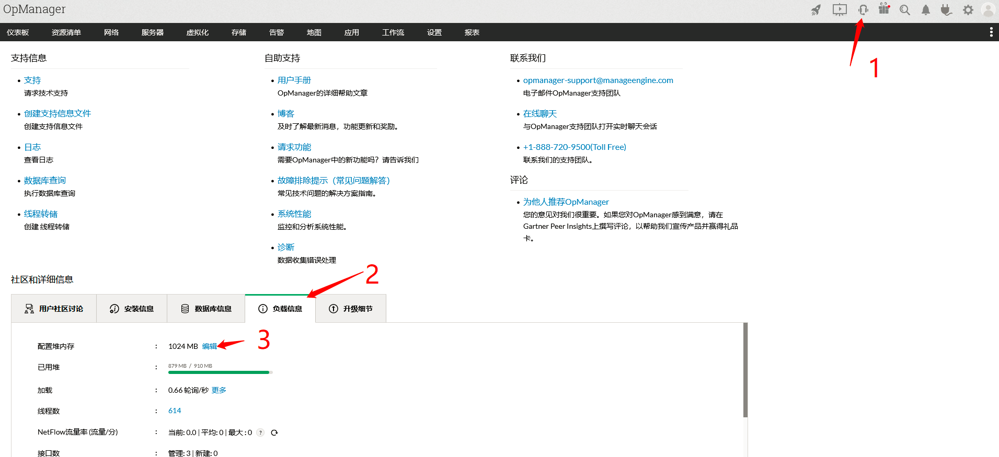Open the 虚拟化 menu
The width and height of the screenshot is (999, 457).
coord(198,32)
